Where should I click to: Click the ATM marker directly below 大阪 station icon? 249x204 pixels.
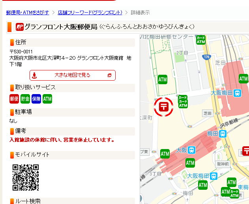tap(190, 163)
